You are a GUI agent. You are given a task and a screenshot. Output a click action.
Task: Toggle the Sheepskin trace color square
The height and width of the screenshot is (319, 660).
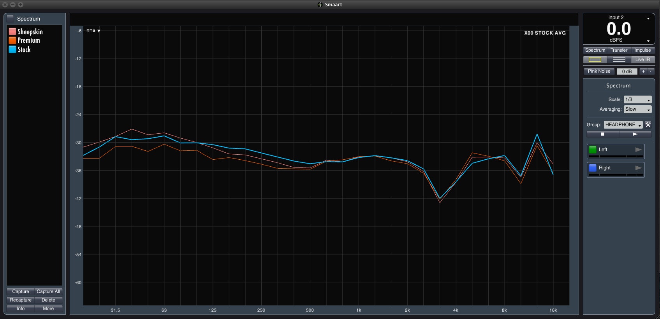[x=12, y=31]
